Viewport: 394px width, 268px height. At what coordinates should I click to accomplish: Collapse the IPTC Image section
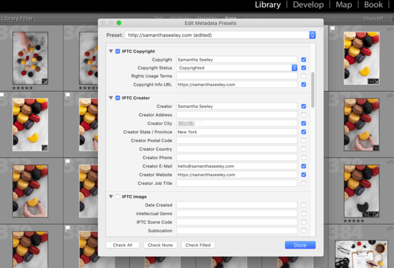[x=111, y=197]
